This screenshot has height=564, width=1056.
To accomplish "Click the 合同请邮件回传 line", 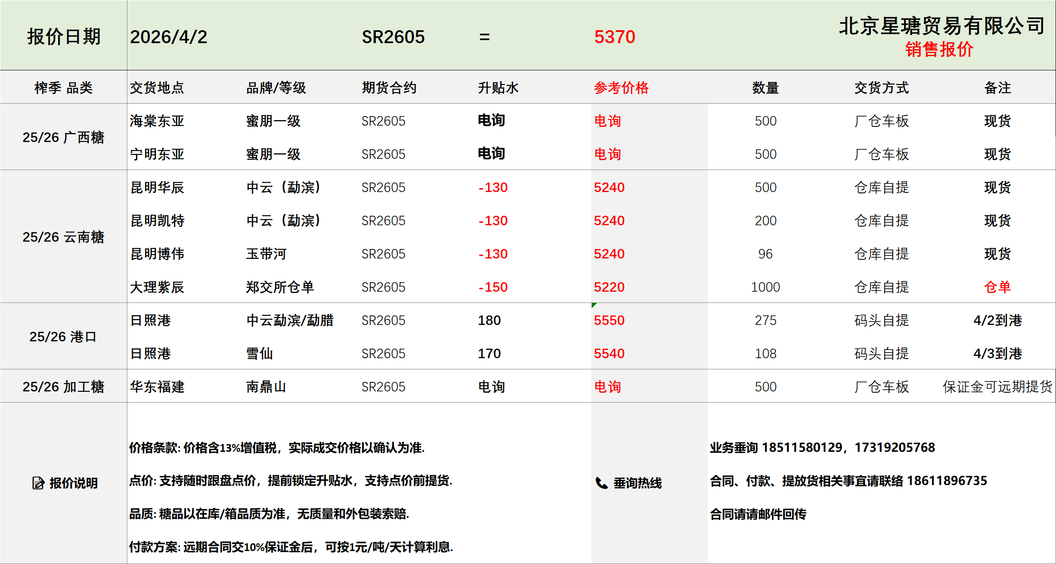I will (758, 514).
